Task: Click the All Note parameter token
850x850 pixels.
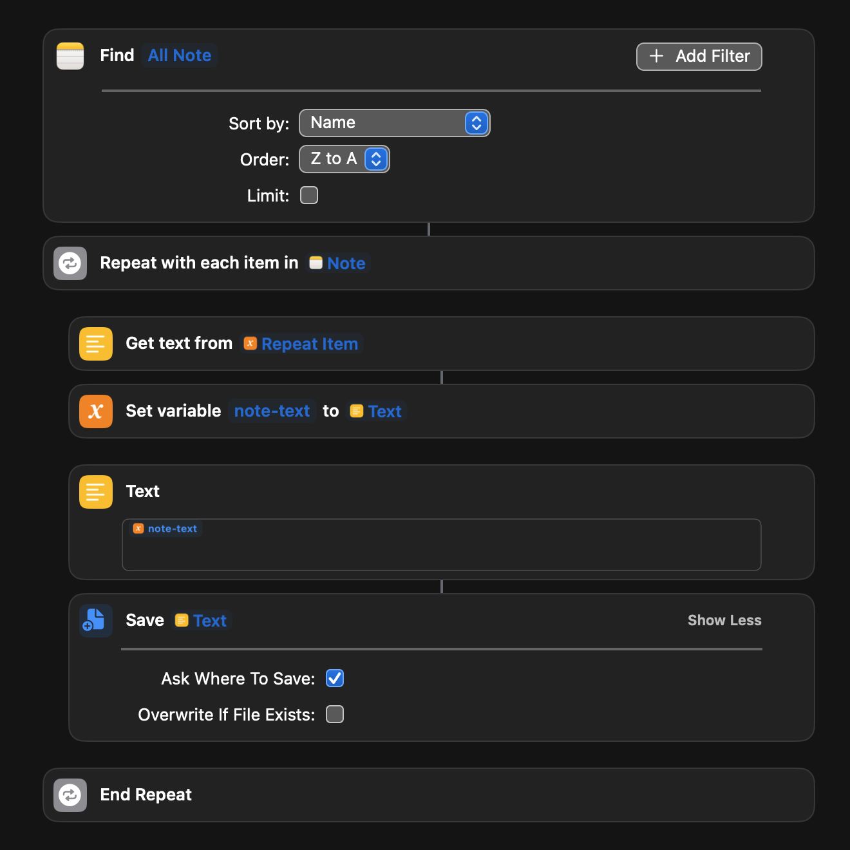Action: click(180, 56)
